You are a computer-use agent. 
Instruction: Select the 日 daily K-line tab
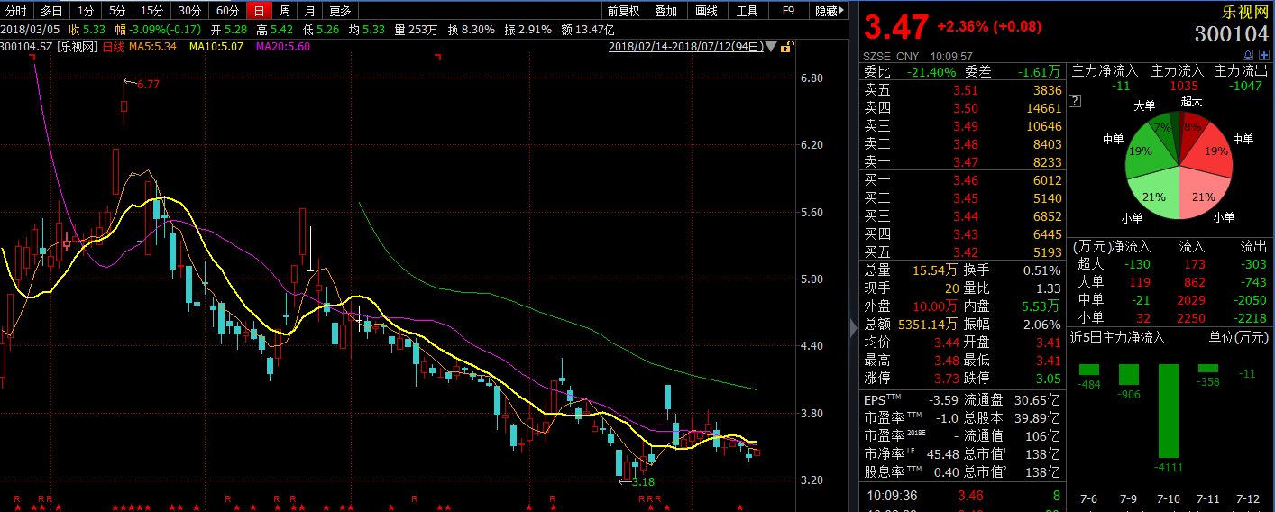tap(259, 11)
